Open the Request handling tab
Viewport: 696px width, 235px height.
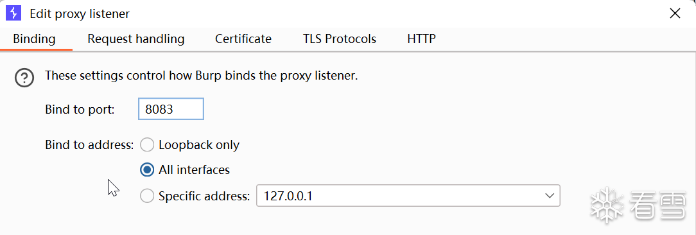(x=136, y=39)
